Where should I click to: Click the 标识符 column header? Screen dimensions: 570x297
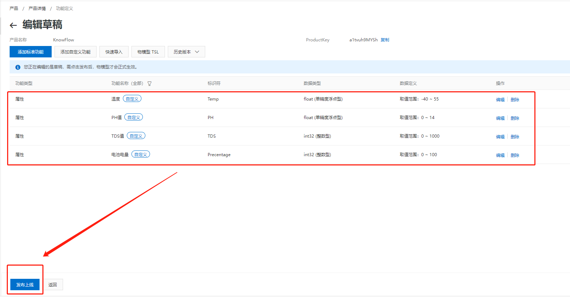[214, 83]
